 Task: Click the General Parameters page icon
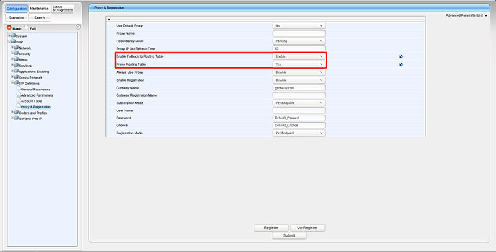click(19, 89)
